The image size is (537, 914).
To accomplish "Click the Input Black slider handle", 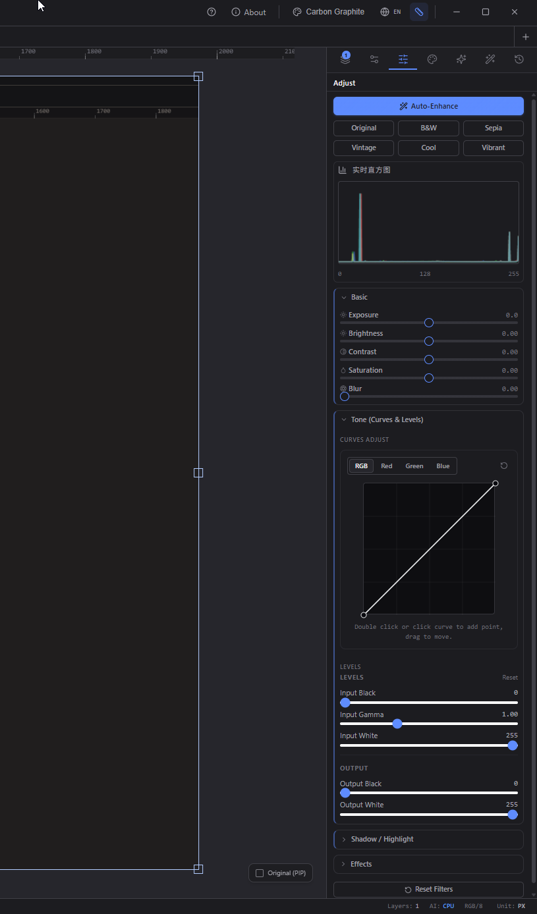I will tap(345, 703).
